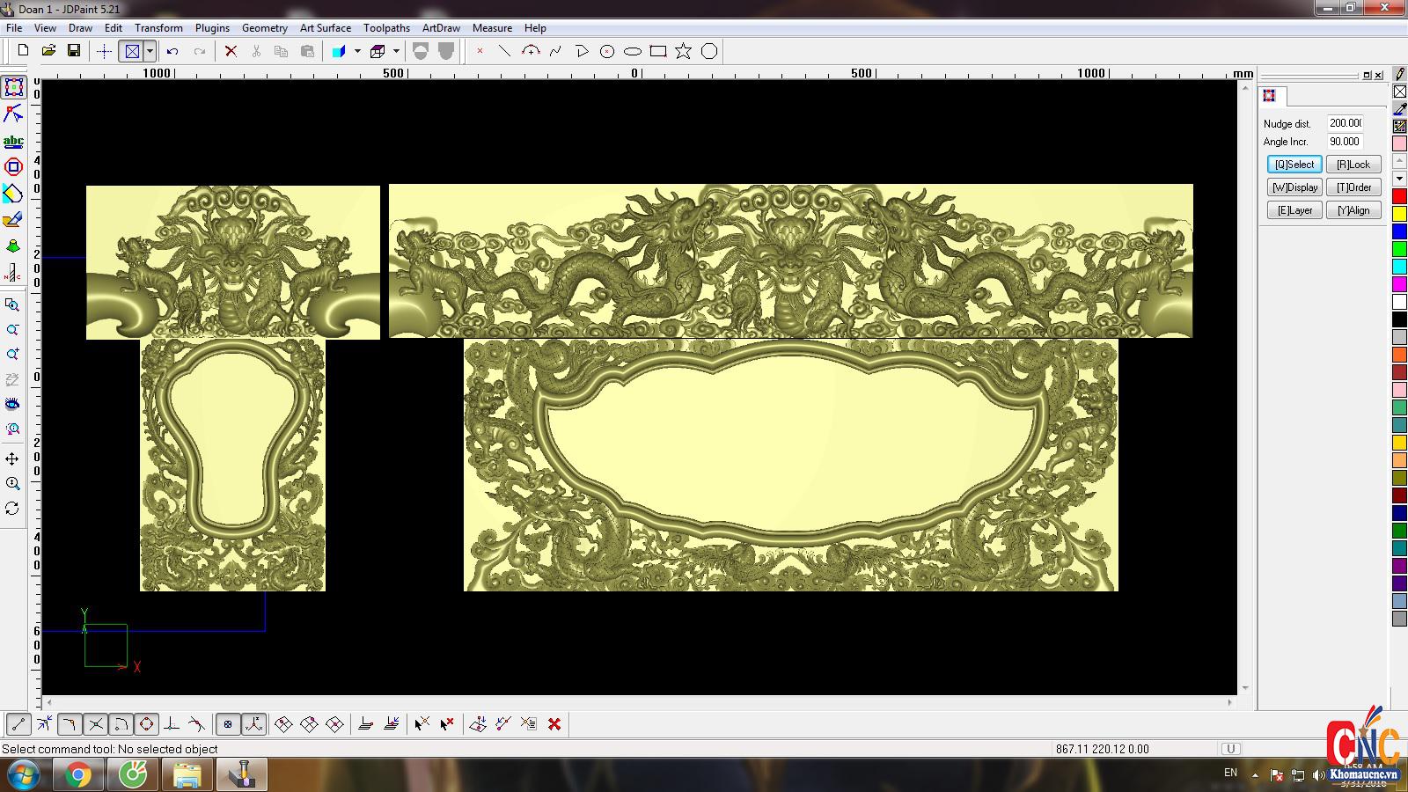1408x792 pixels.
Task: Open the Art Surface menu
Action: point(325,27)
